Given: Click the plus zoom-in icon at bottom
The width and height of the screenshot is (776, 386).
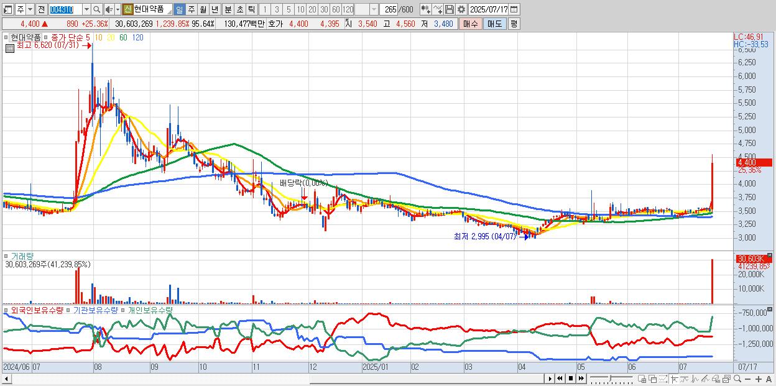Looking at the screenshot, I should [759, 379].
